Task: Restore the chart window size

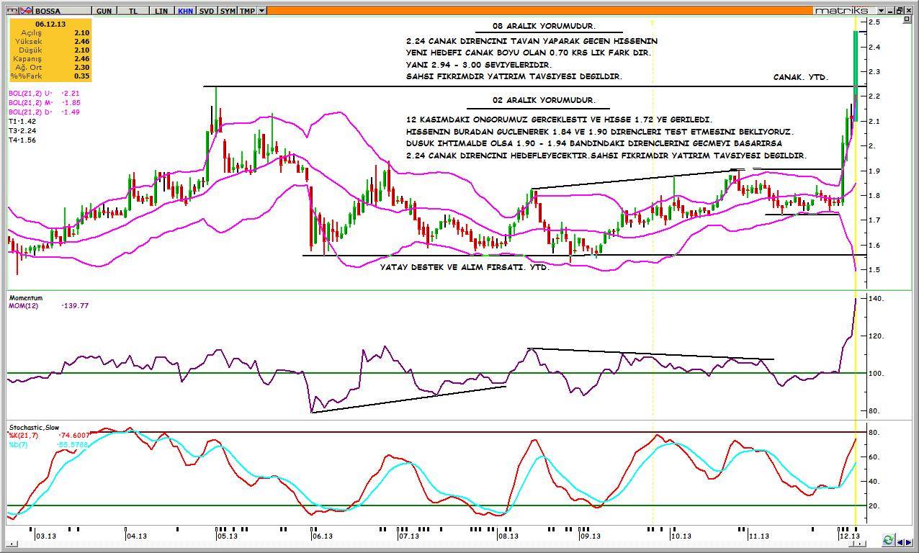Action: pyautogui.click(x=900, y=10)
